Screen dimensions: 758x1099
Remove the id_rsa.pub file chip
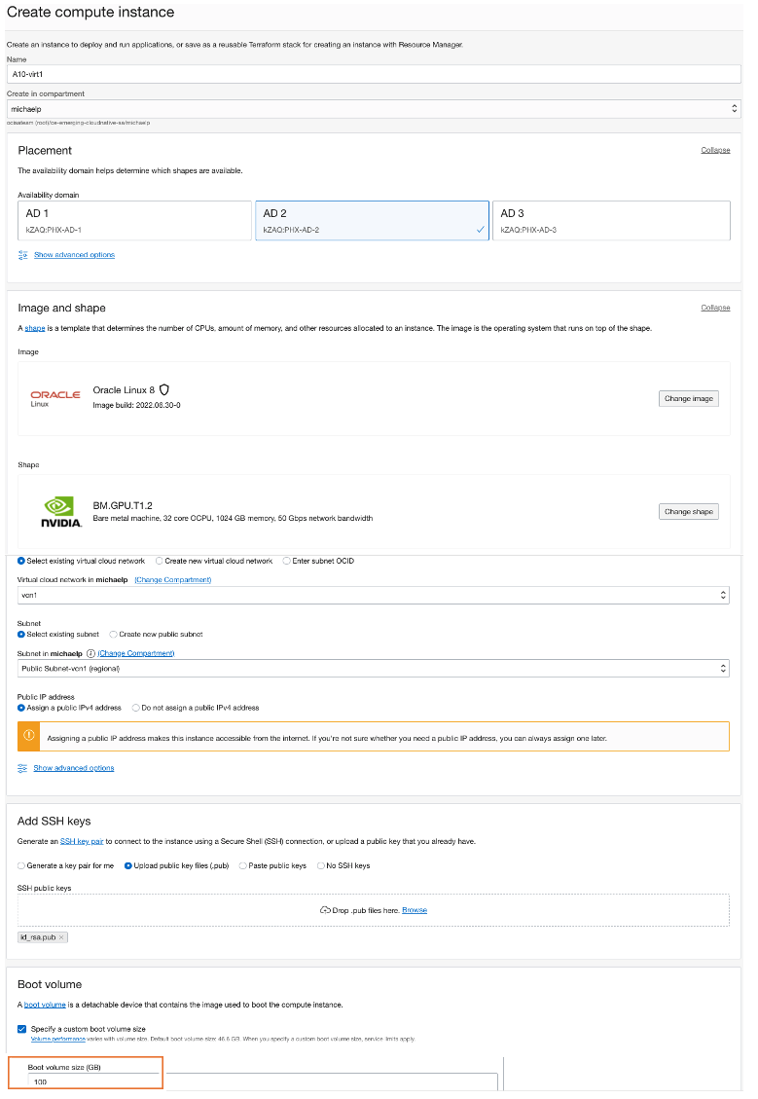tap(60, 937)
